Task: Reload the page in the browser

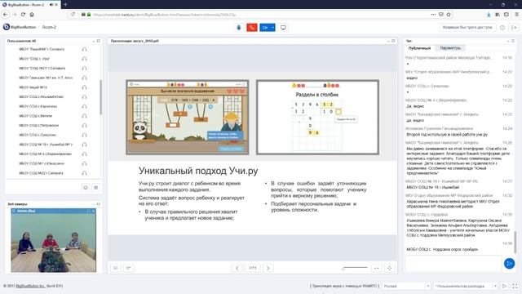Action: click(23, 15)
